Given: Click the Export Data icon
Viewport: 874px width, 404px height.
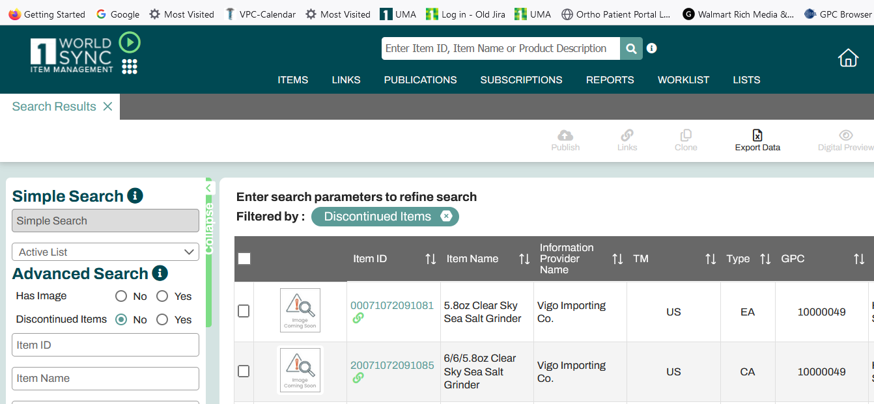Looking at the screenshot, I should point(757,135).
